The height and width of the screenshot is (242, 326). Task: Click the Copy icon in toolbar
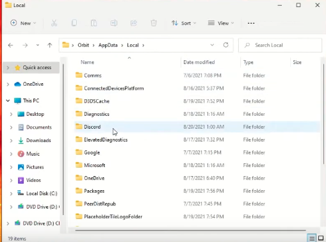74,23
